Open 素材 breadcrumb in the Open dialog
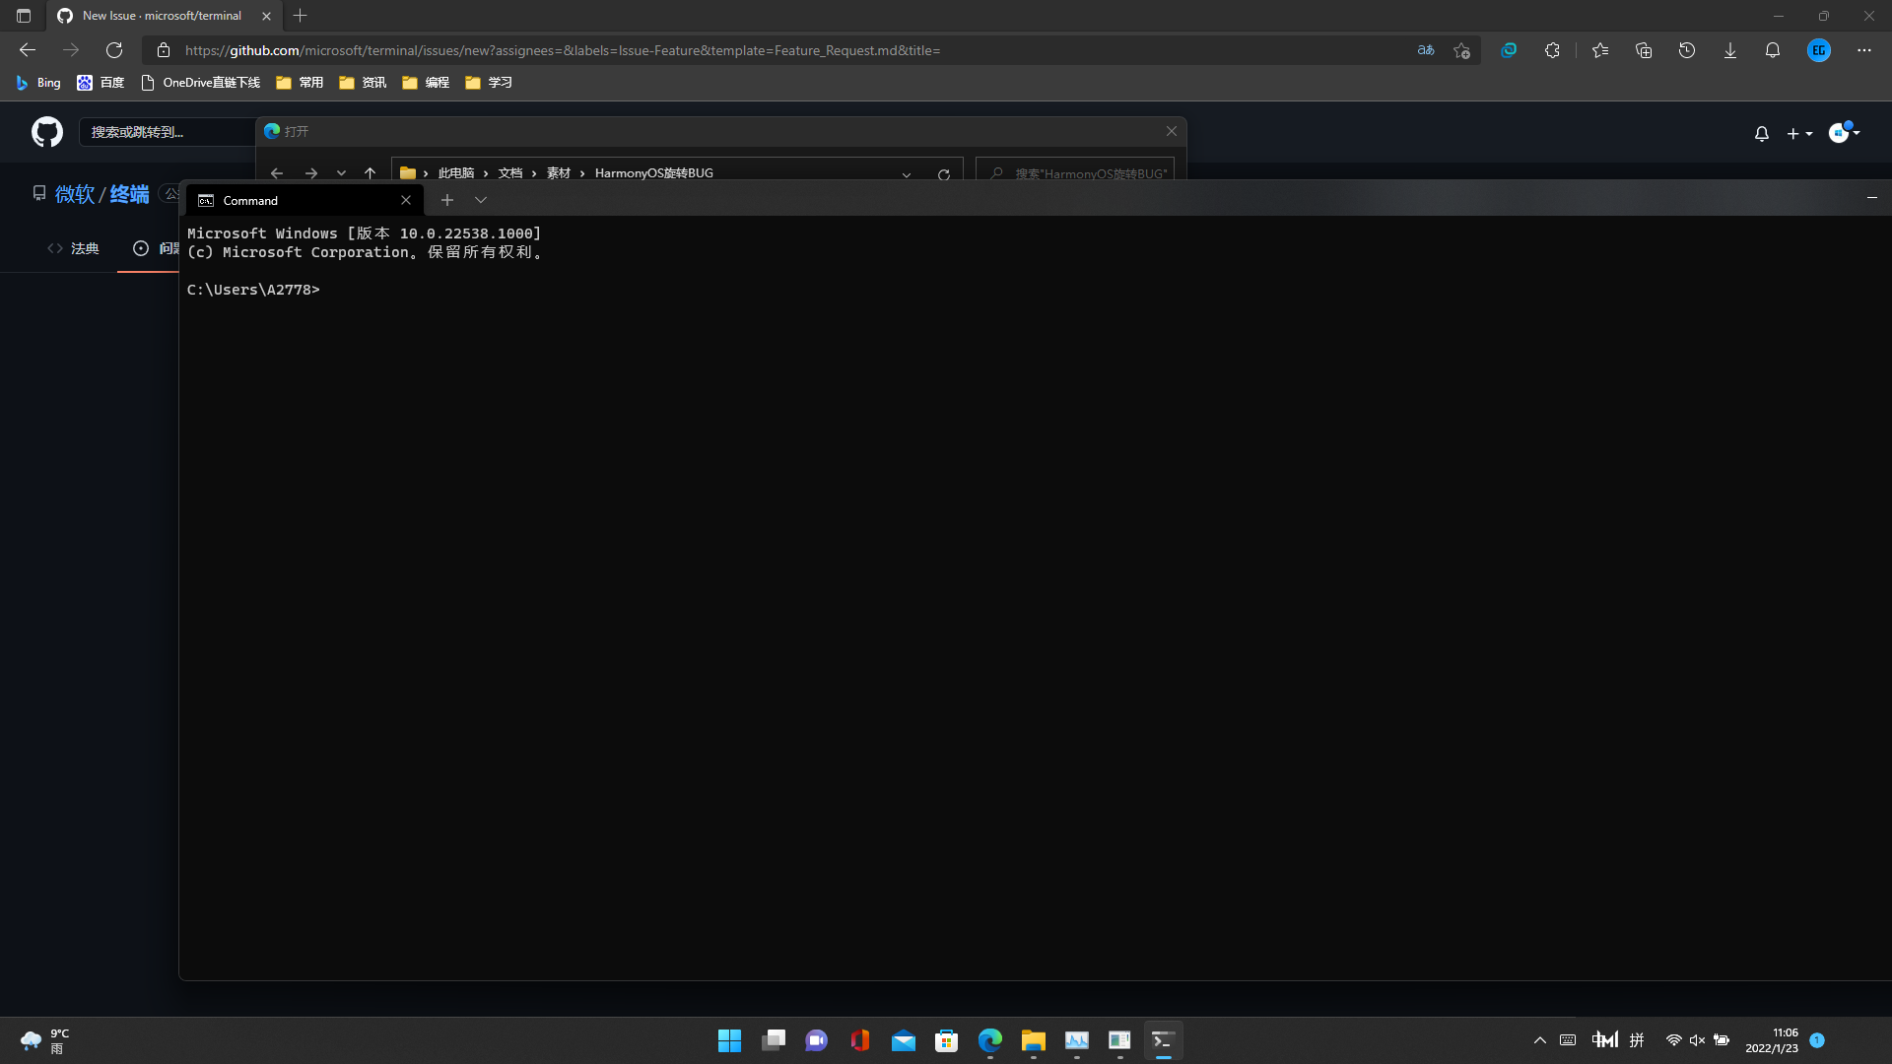Viewport: 1892px width, 1064px height. [559, 172]
